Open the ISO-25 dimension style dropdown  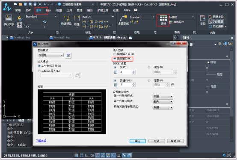pyautogui.click(x=98, y=17)
